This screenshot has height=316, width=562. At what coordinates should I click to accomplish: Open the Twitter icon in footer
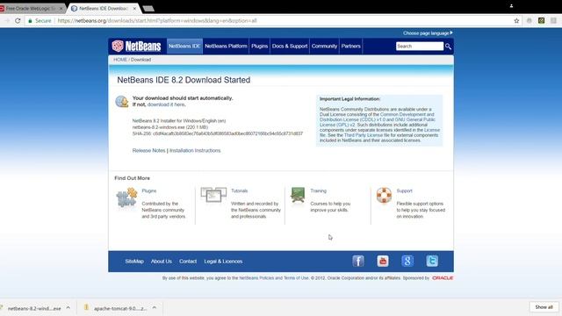pos(432,261)
